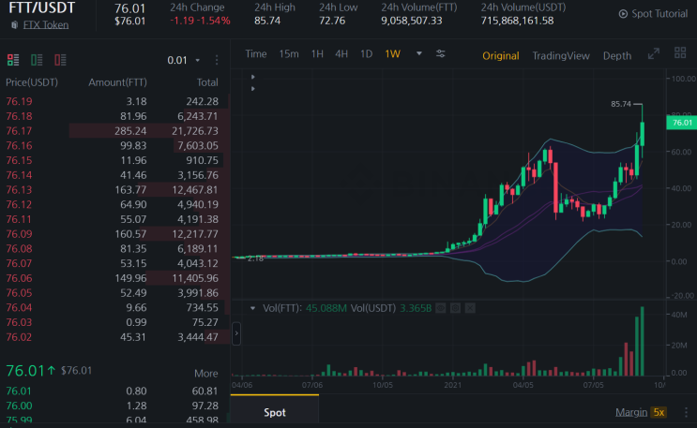Click the Spot Tutorial play icon
Image resolution: width=697 pixels, height=428 pixels.
[623, 14]
